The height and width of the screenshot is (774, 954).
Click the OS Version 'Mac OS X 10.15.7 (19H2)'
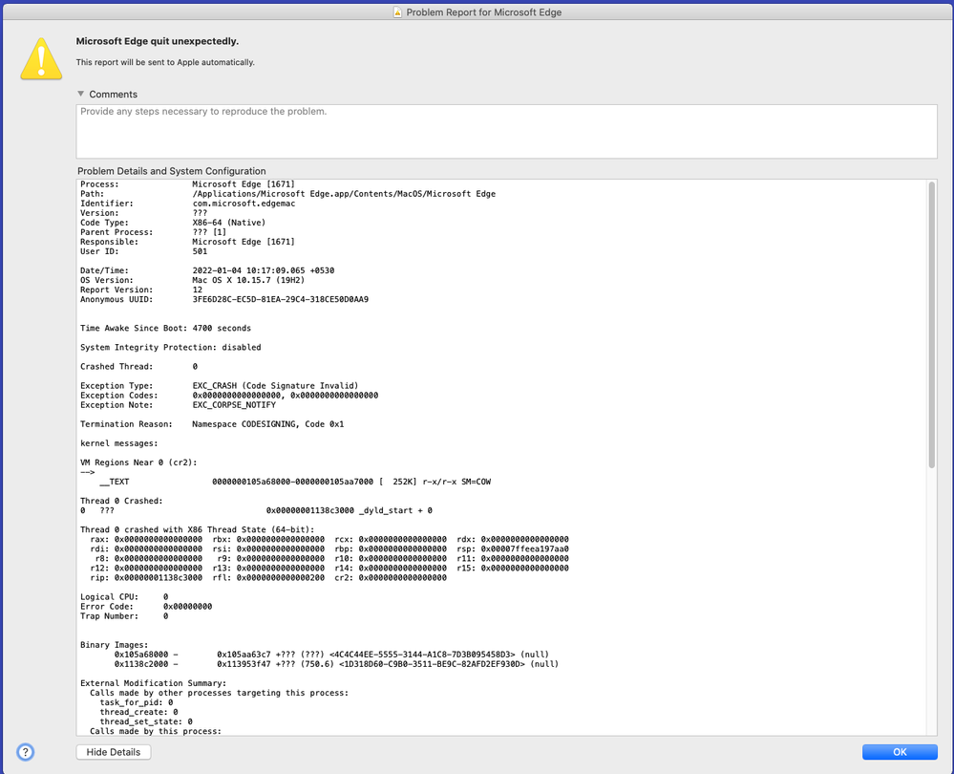(248, 280)
